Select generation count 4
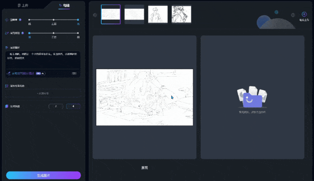314x181 pixels. click(x=73, y=106)
